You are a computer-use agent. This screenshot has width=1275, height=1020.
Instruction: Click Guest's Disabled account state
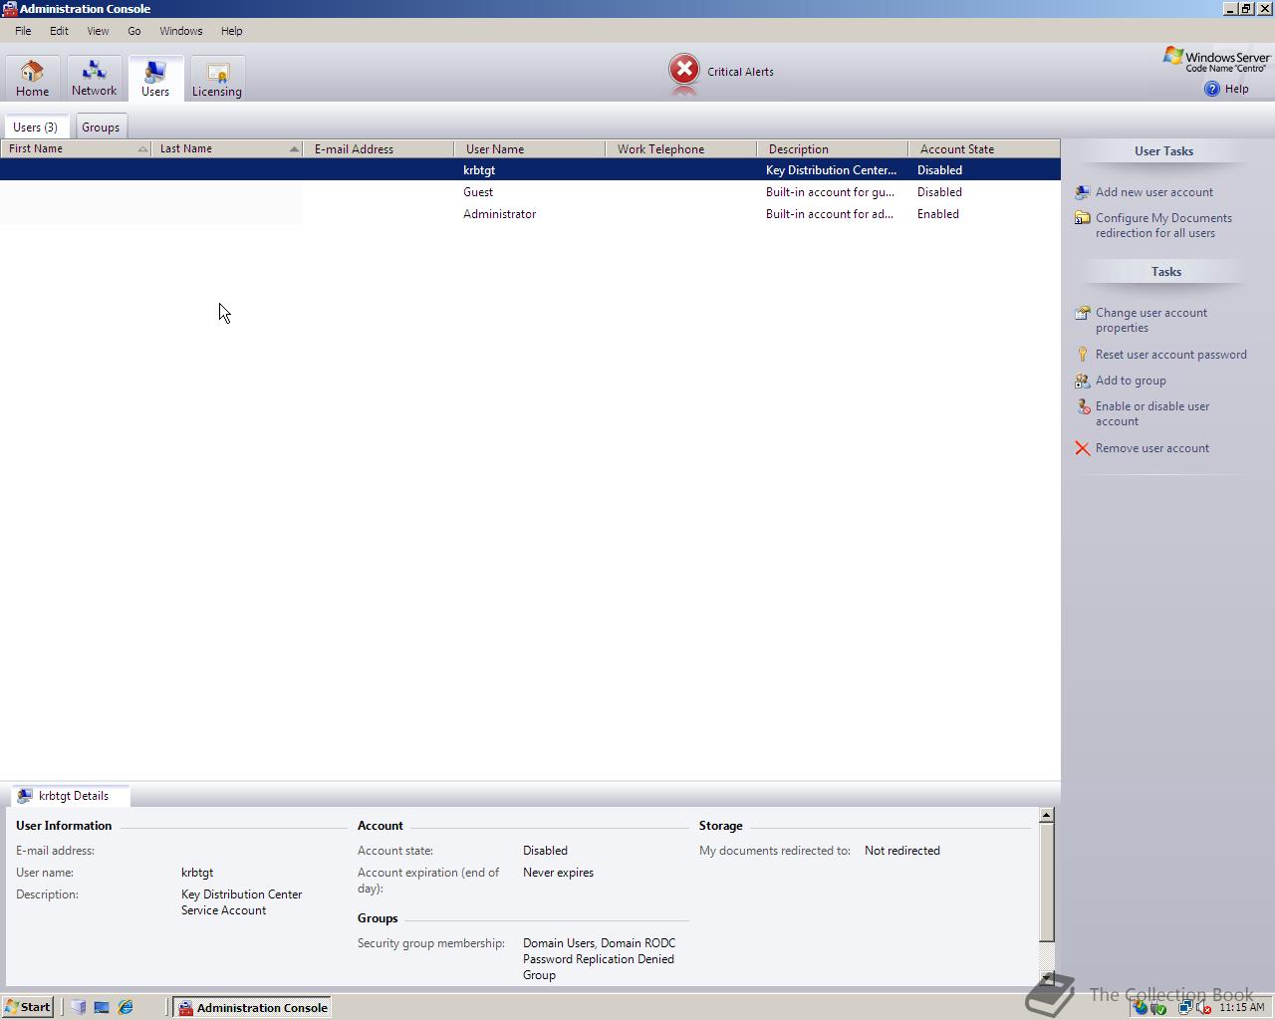pos(939,192)
